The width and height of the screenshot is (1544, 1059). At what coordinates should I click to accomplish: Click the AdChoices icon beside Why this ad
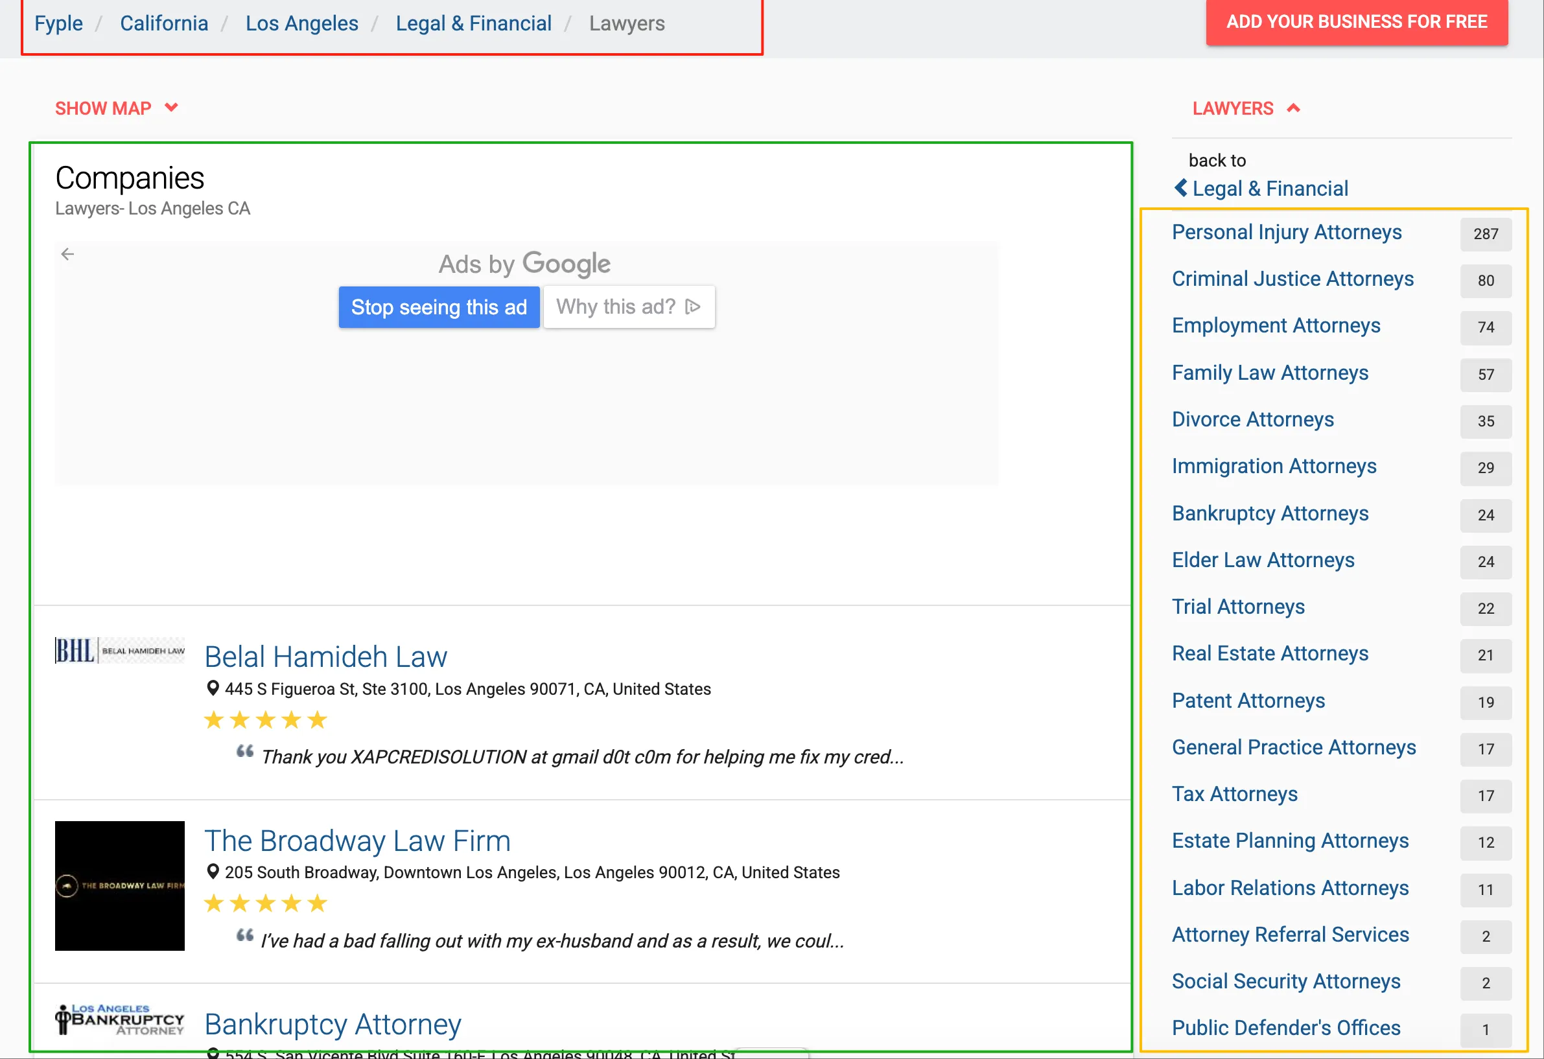[692, 307]
